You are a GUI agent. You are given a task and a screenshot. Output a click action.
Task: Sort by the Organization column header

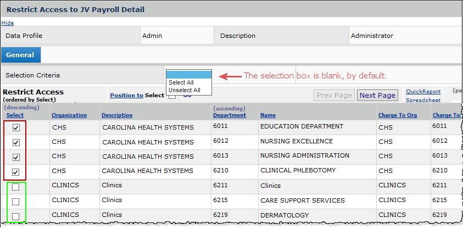[x=69, y=115]
